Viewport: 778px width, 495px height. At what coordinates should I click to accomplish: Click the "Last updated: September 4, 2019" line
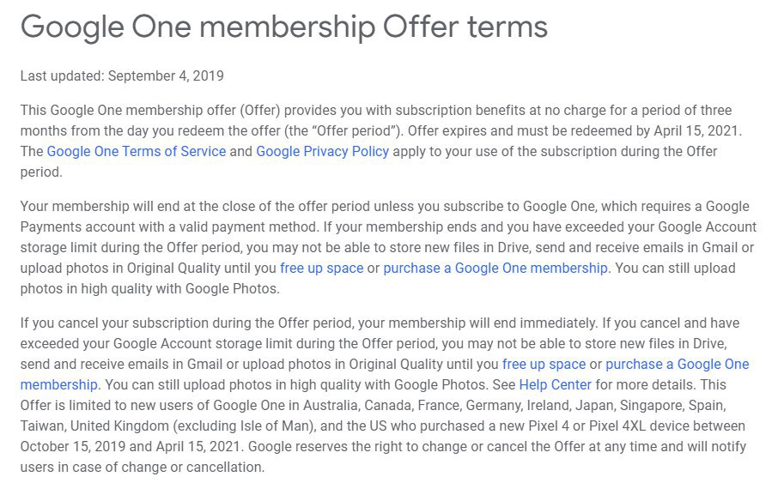click(122, 75)
